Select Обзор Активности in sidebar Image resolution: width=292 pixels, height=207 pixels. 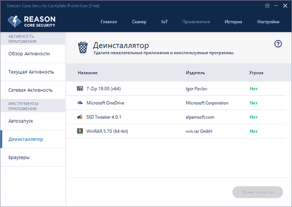click(x=29, y=53)
